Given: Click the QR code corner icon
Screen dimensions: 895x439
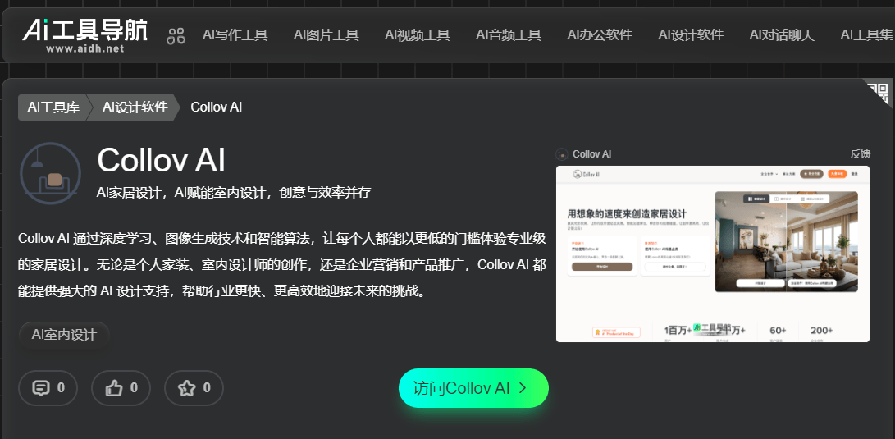Looking at the screenshot, I should (x=877, y=92).
